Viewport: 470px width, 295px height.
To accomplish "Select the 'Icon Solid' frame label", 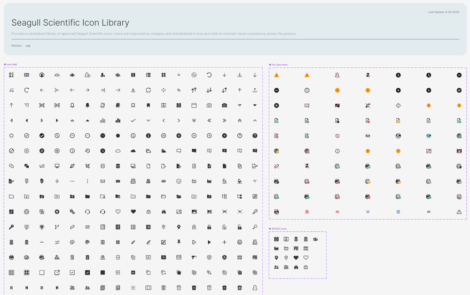I will (x=12, y=64).
